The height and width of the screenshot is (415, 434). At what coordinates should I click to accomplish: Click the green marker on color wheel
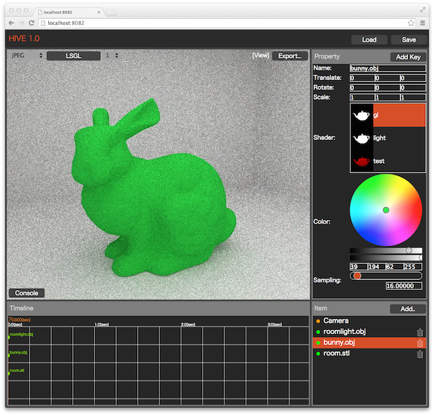tap(386, 210)
